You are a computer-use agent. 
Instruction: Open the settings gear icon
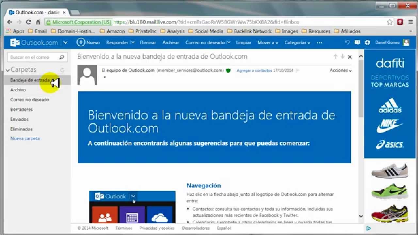pos(367,42)
